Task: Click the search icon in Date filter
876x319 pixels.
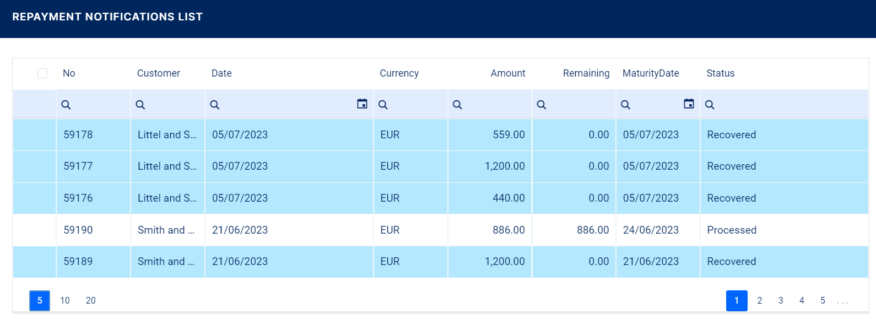Action: 215,105
